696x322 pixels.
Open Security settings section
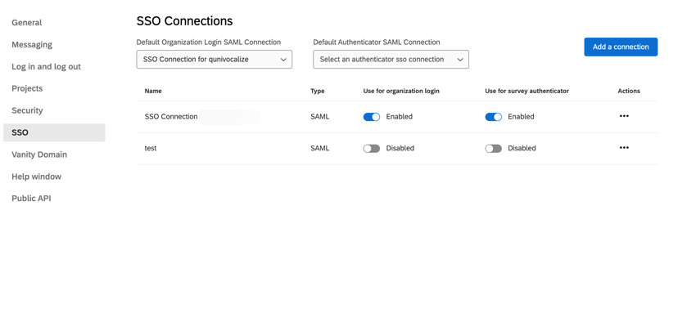coord(27,110)
